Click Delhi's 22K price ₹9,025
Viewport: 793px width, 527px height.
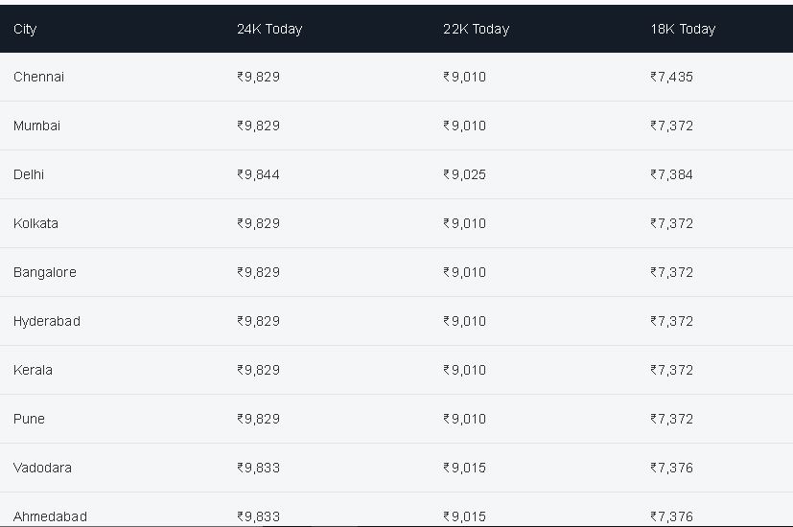(x=464, y=174)
